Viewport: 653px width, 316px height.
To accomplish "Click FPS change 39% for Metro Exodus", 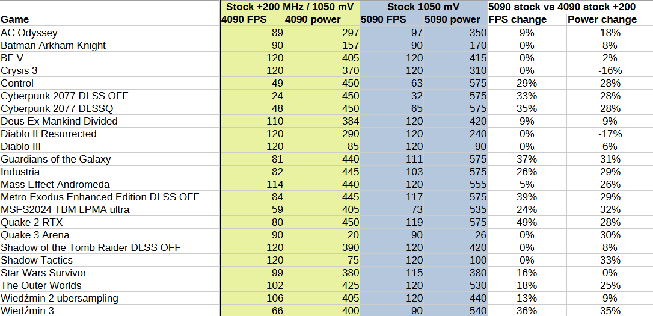I will [527, 197].
